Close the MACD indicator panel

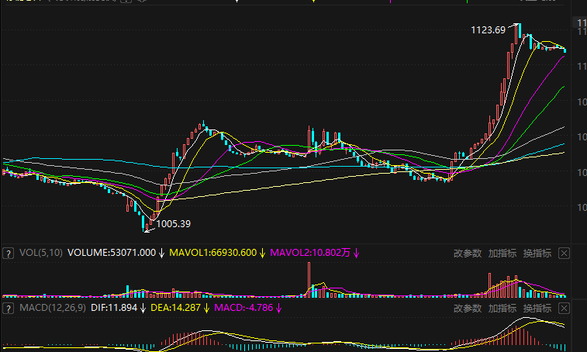click(x=564, y=308)
